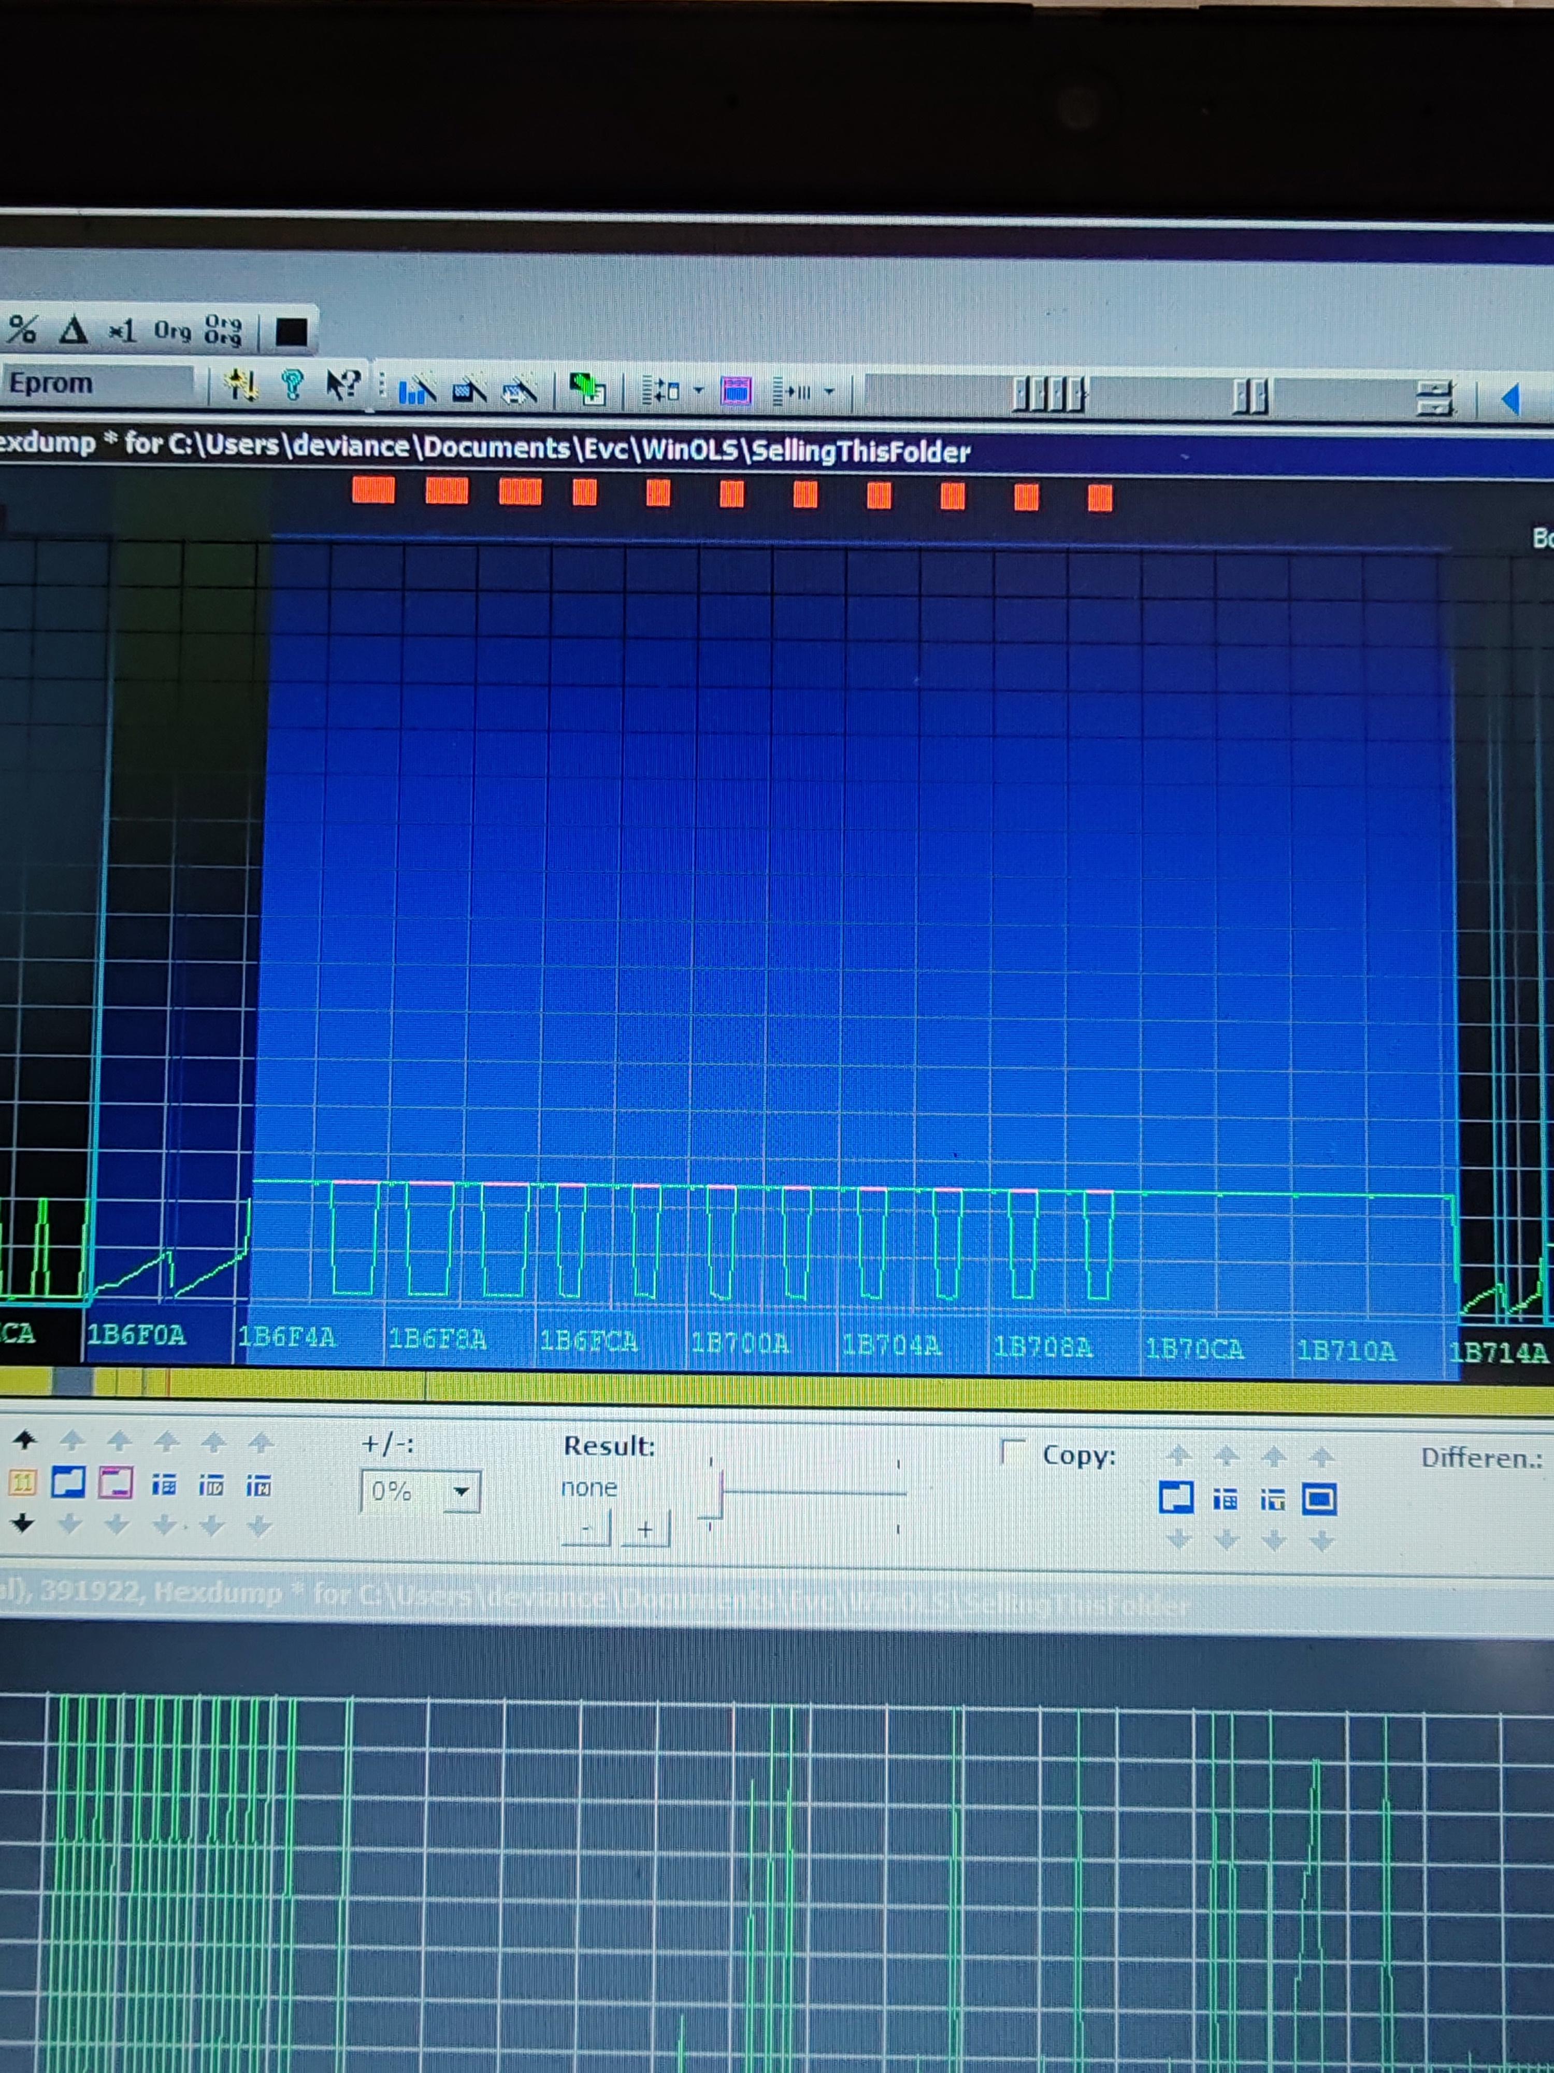Click the first blue list icon after pink window
This screenshot has height=2073, width=1554.
[164, 1484]
